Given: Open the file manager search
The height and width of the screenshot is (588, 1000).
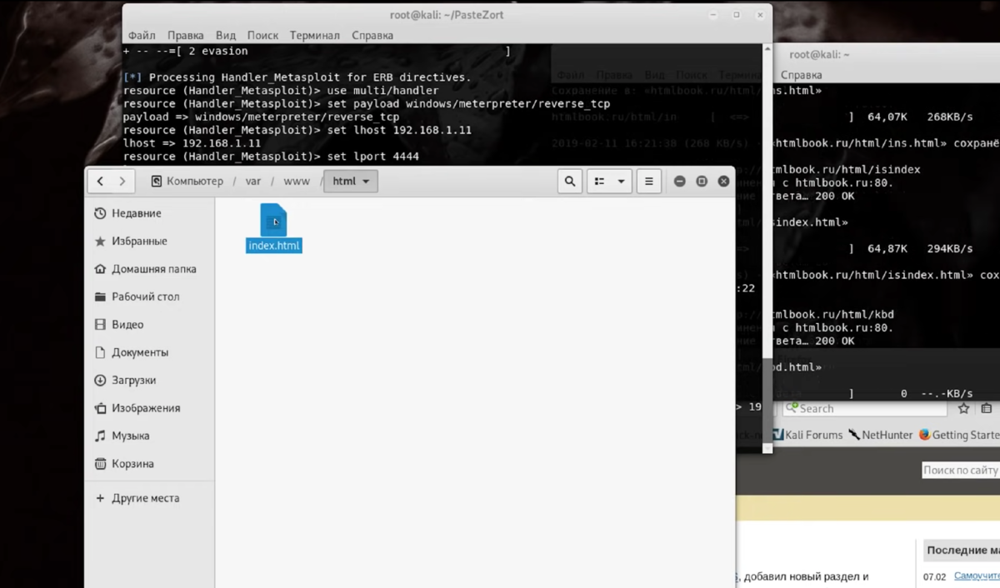Looking at the screenshot, I should pos(570,181).
